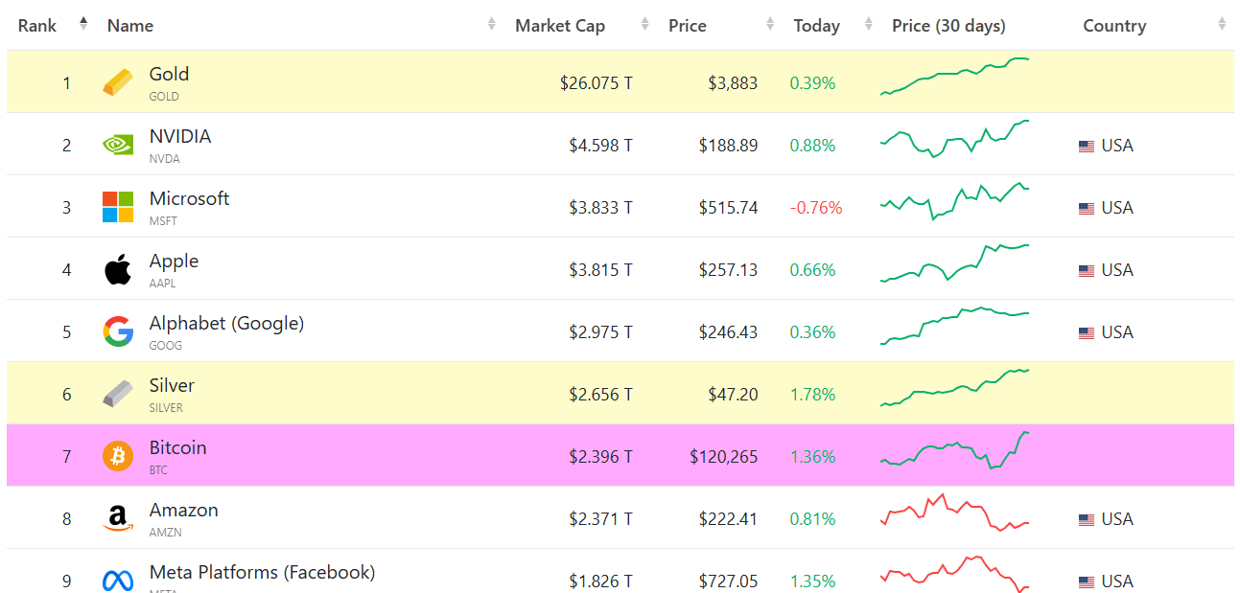Image resolution: width=1240 pixels, height=593 pixels.
Task: Sort by Market Cap column header
Action: click(560, 26)
